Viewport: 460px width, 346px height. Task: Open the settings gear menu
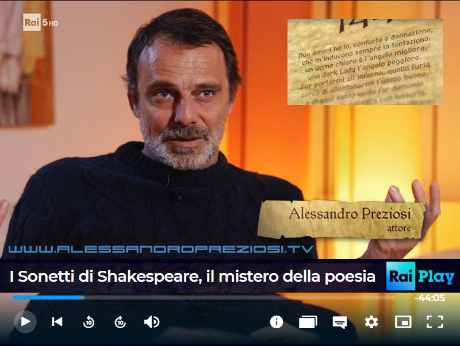pyautogui.click(x=371, y=322)
